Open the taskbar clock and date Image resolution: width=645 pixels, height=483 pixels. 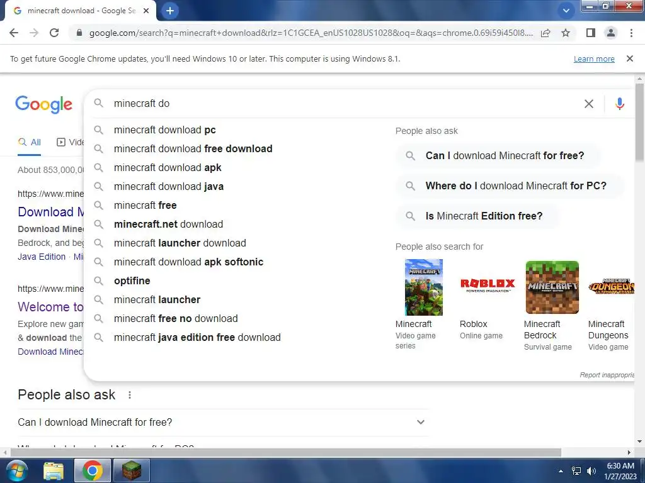(x=620, y=471)
